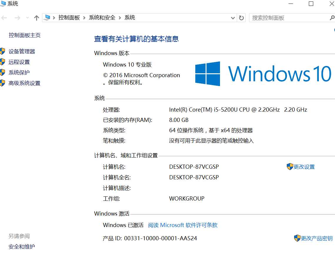The width and height of the screenshot is (335, 255).
Task: Open 系统保护 link
Action: pos(19,72)
